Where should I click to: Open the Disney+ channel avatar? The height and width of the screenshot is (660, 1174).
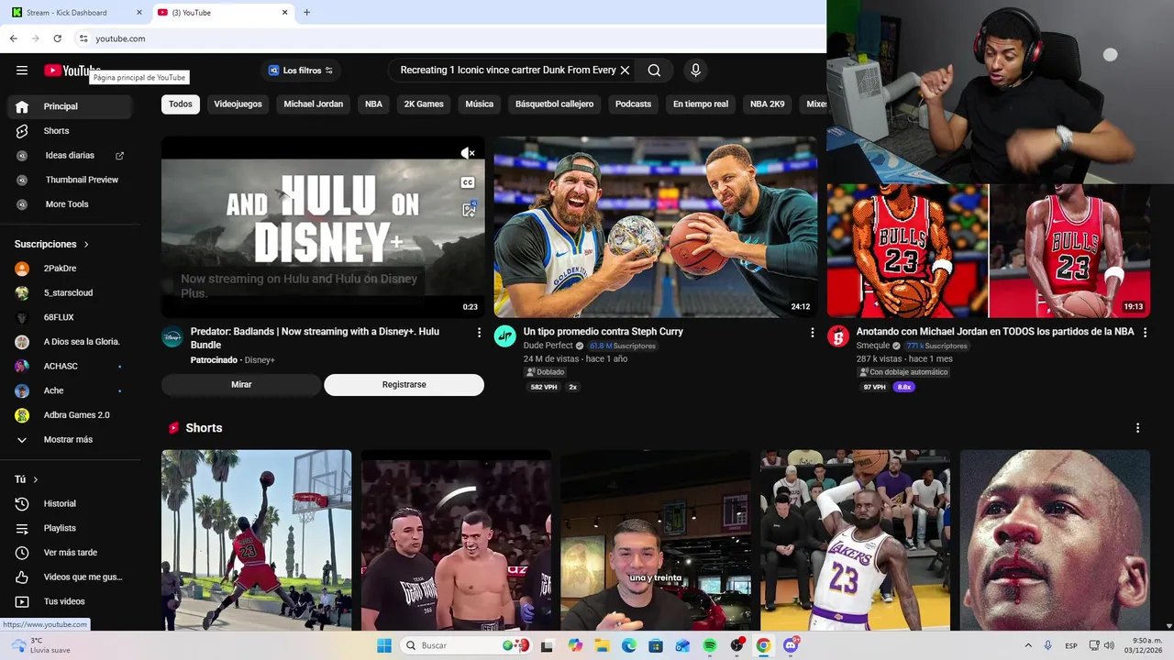[x=172, y=336]
